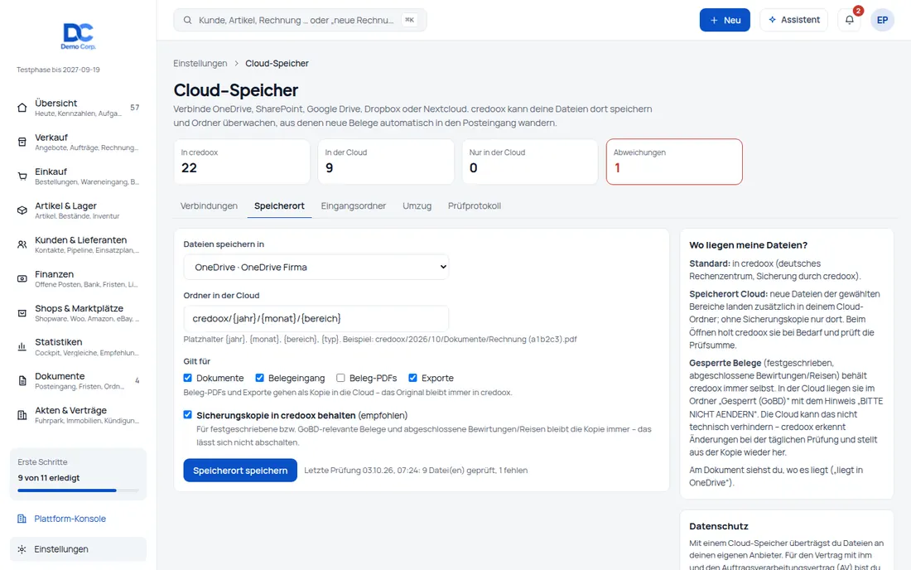This screenshot has height=570, width=911.
Task: Click the Demo Corp logo
Action: coord(78,36)
